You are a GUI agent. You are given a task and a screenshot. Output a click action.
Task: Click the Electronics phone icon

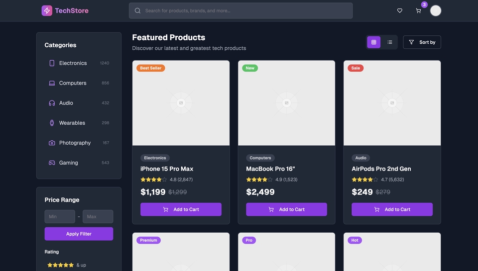pyautogui.click(x=52, y=63)
